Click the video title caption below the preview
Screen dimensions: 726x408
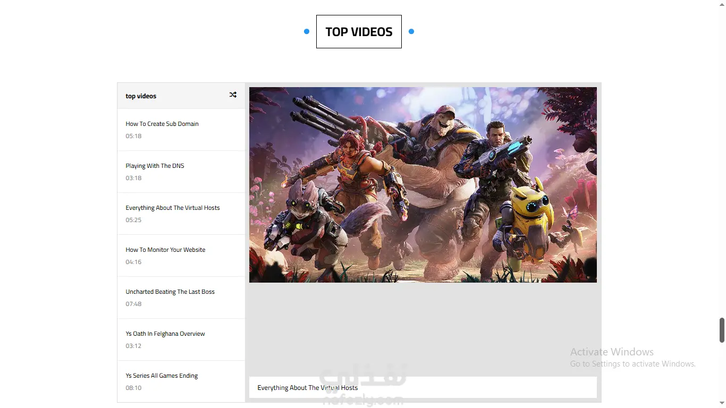(423, 387)
